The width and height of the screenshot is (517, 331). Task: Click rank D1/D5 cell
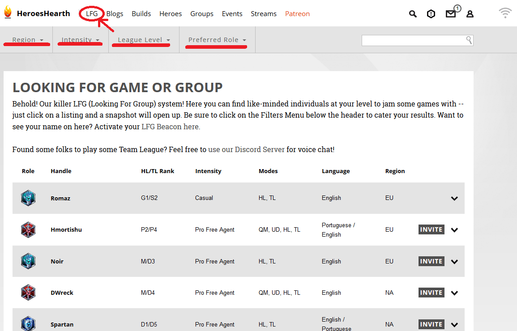pyautogui.click(x=149, y=324)
